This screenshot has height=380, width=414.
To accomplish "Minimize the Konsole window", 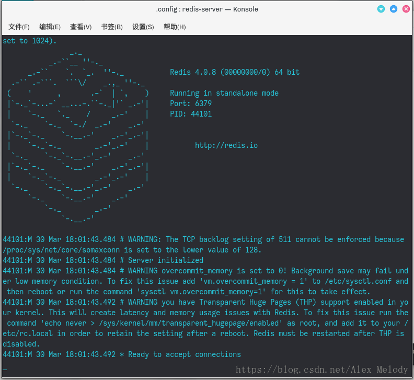I will coord(381,9).
